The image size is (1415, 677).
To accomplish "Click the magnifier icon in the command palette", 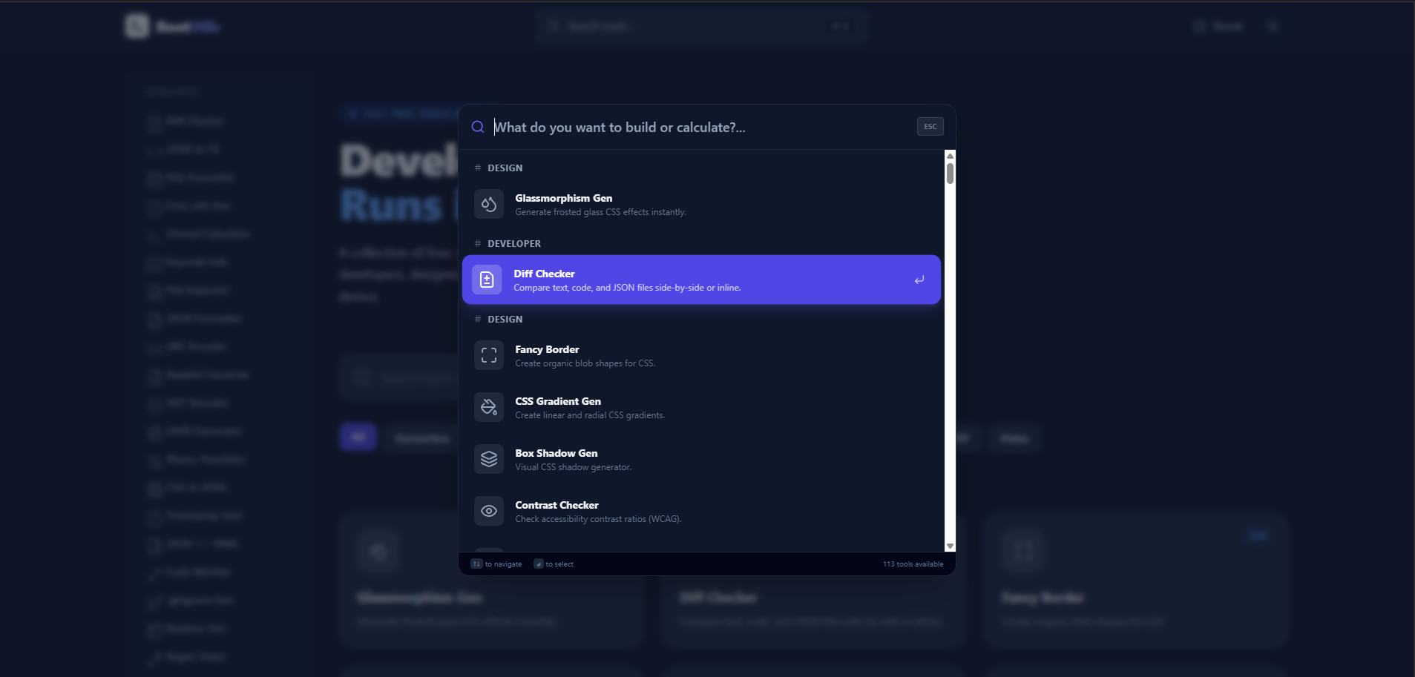I will [x=477, y=127].
